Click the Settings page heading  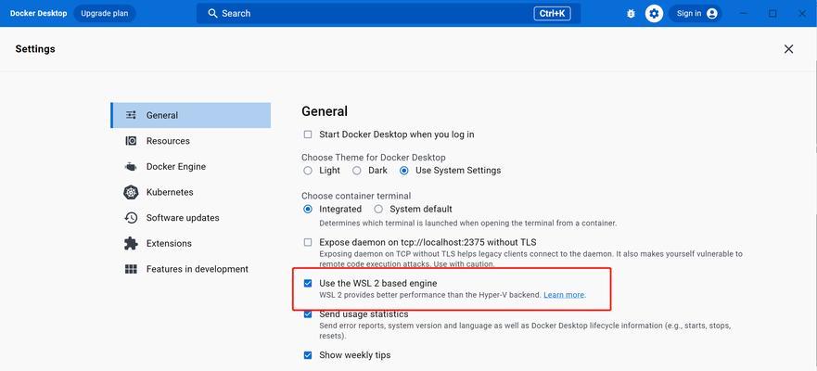point(35,49)
